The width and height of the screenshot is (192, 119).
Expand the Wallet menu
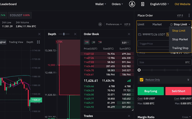point(100,4)
